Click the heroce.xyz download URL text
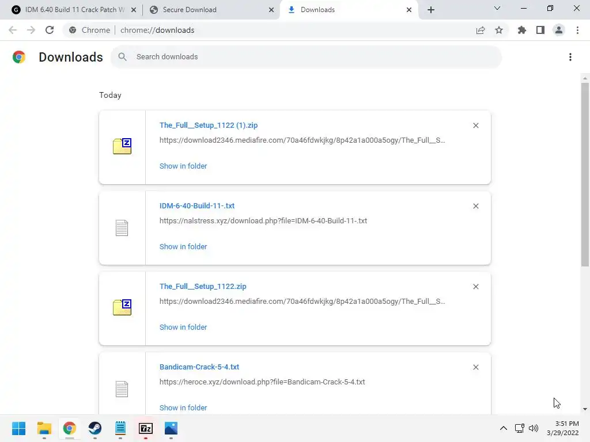Viewport: 590px width, 442px height. click(x=262, y=382)
